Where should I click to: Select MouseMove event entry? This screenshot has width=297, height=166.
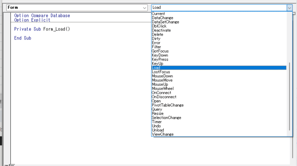[219, 80]
